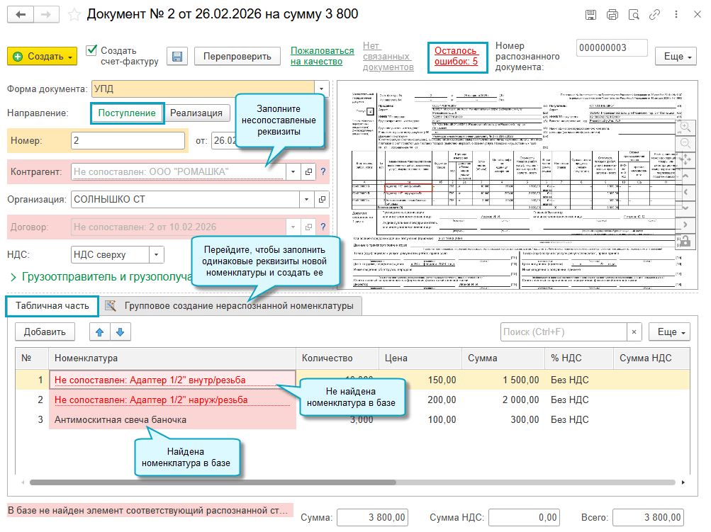This screenshot has width=711, height=532.
Task: Open the Создать button dropdown
Action: tap(72, 57)
